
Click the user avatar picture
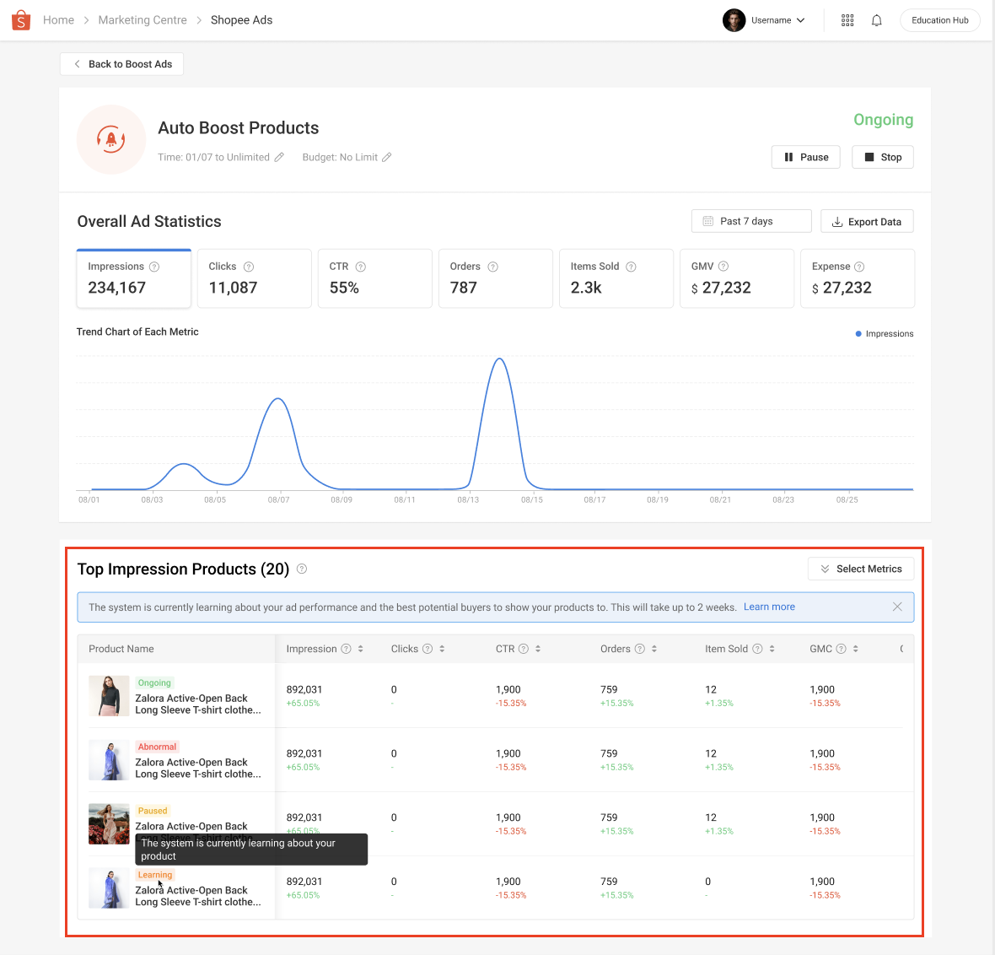point(734,20)
